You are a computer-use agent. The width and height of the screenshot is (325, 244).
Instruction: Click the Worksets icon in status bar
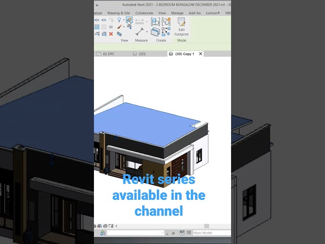(x=103, y=233)
